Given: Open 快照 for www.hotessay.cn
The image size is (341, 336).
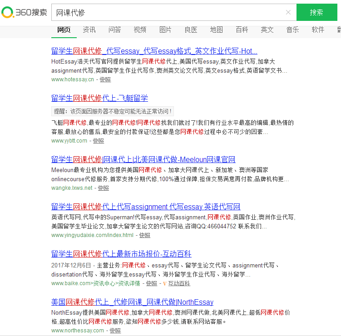Looking at the screenshot, I should point(105,79).
